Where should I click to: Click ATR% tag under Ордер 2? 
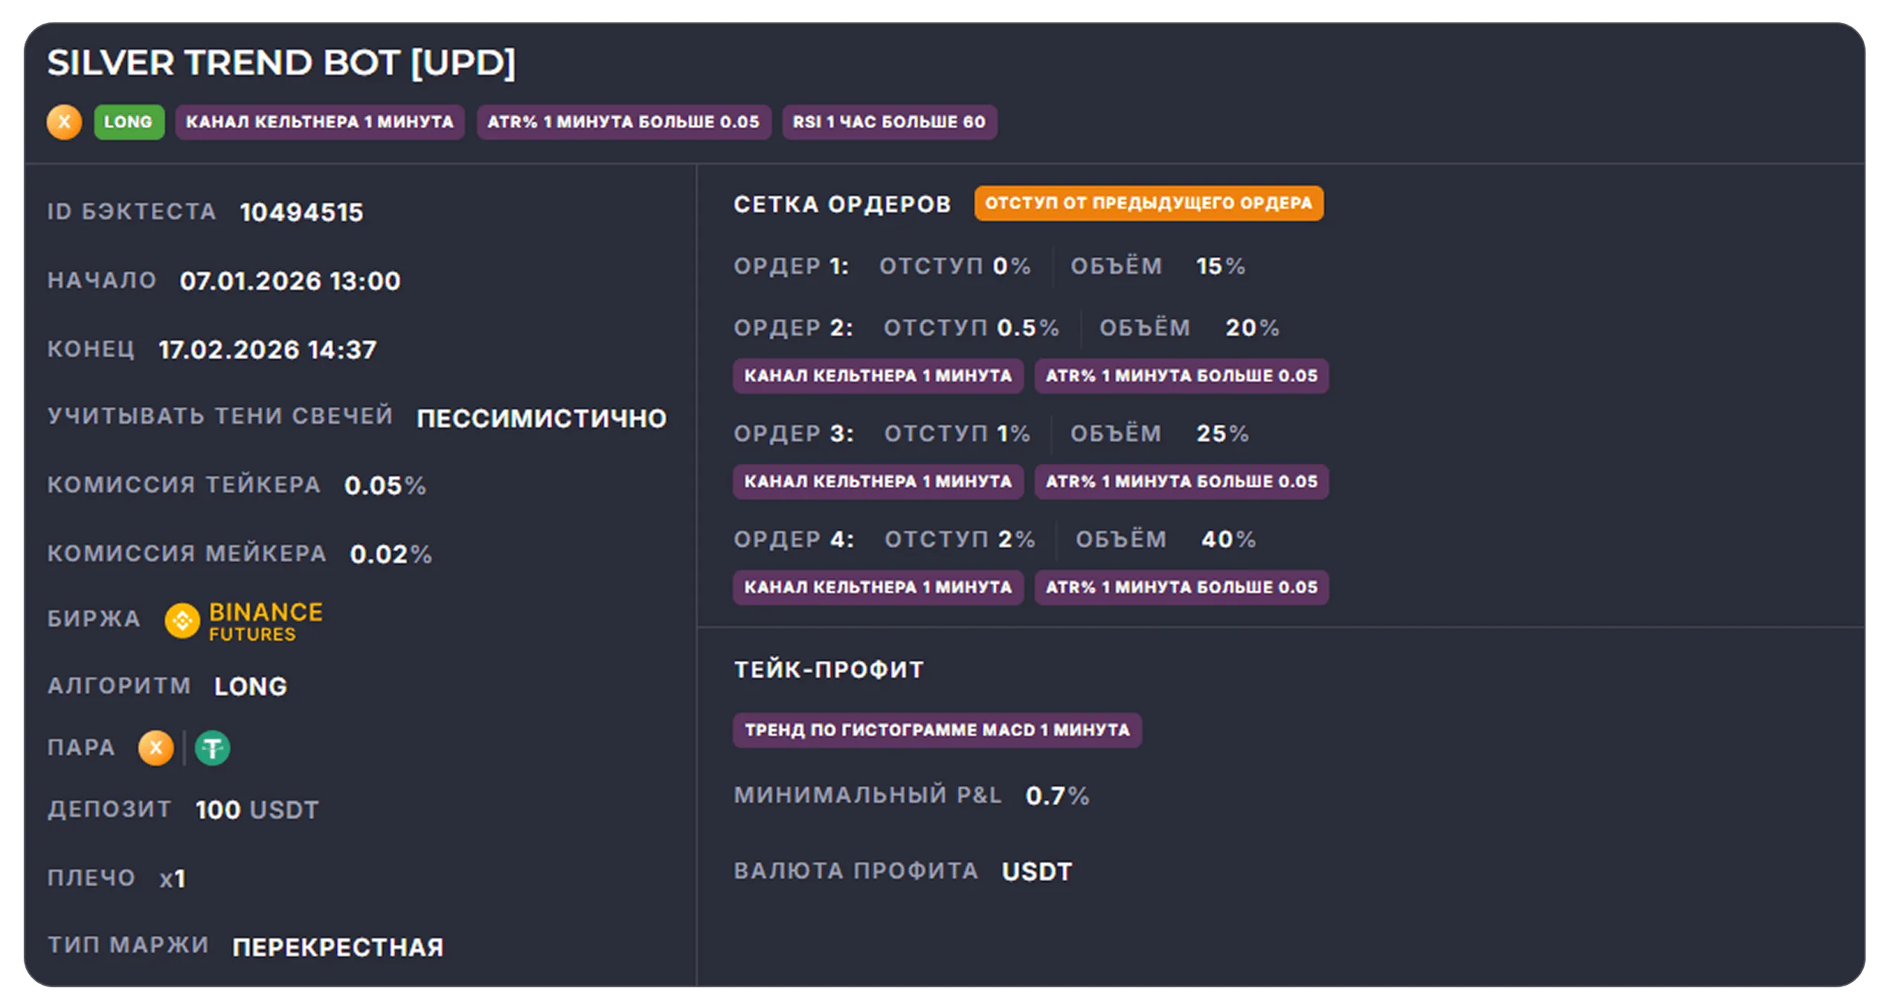tap(1181, 375)
